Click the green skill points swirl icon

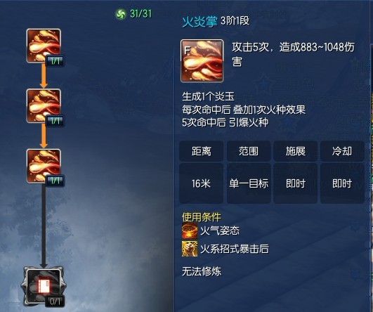pyautogui.click(x=121, y=14)
